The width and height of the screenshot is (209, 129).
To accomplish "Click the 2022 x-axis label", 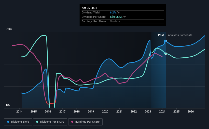I will pos(134,111).
